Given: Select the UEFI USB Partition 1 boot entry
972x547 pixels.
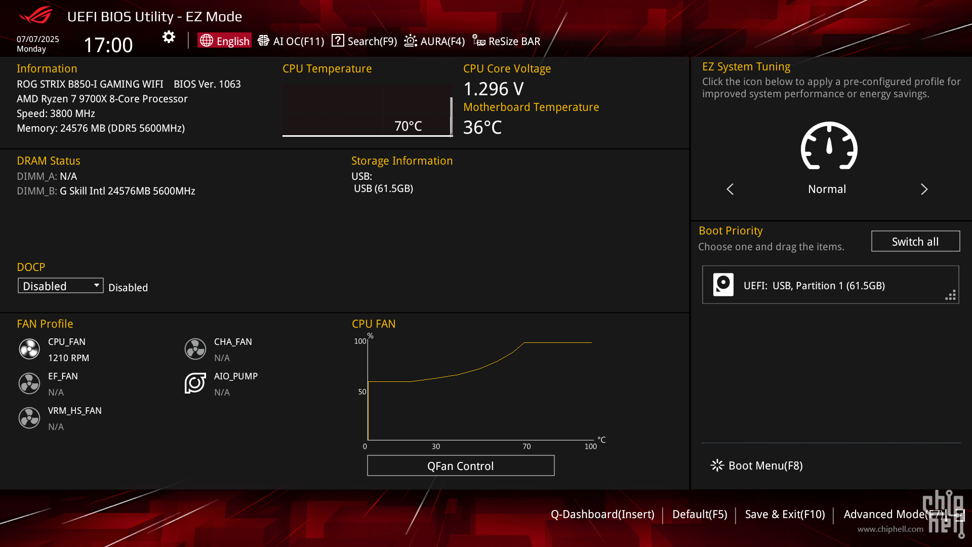Looking at the screenshot, I should [x=830, y=285].
